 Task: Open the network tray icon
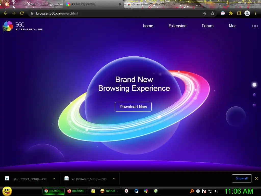coord(210,191)
